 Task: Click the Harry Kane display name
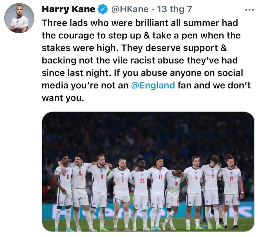coord(68,10)
